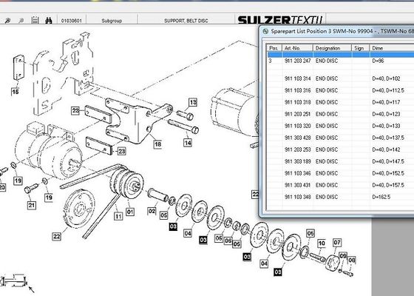Image resolution: width=414 pixels, height=296 pixels.
Task: Click the D=40, D=142 dimension cell
Action: 386,149
